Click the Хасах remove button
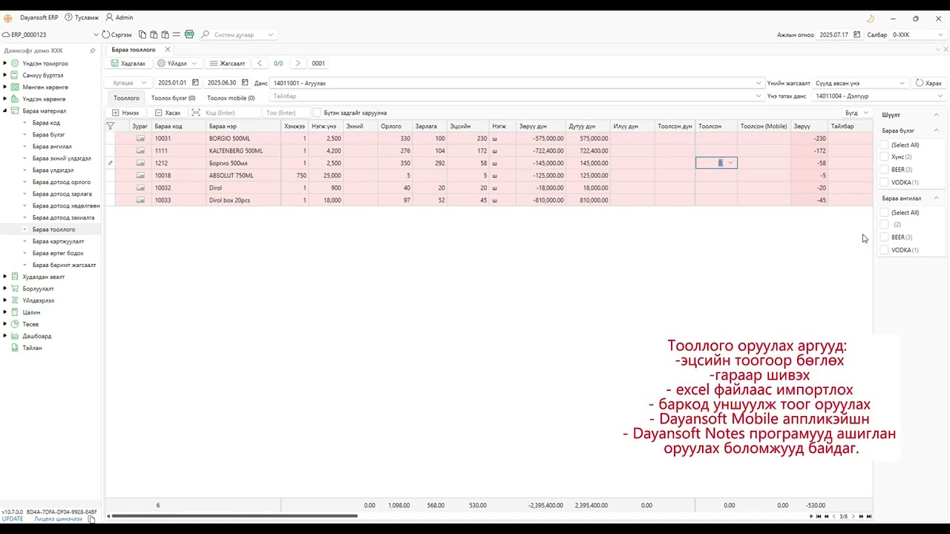 pos(168,113)
